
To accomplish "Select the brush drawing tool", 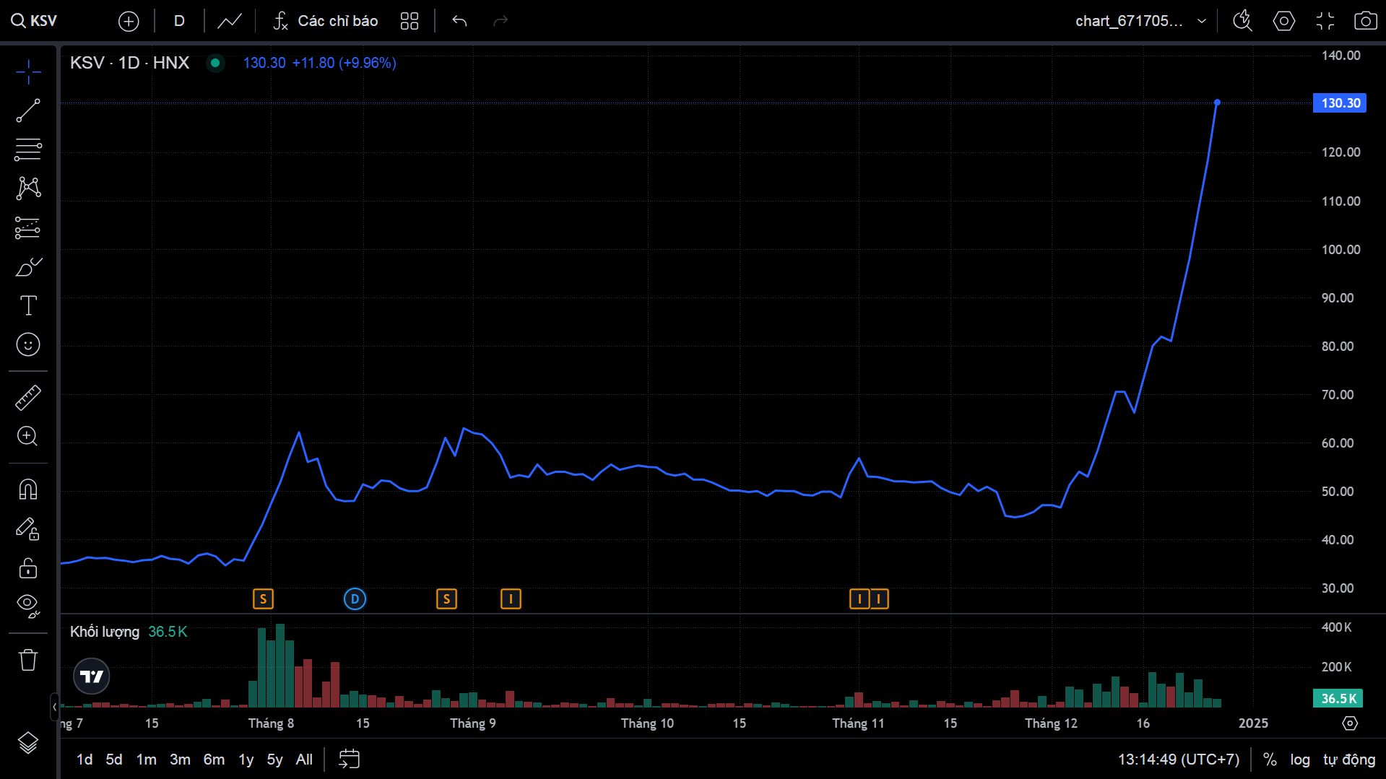I will (x=28, y=267).
